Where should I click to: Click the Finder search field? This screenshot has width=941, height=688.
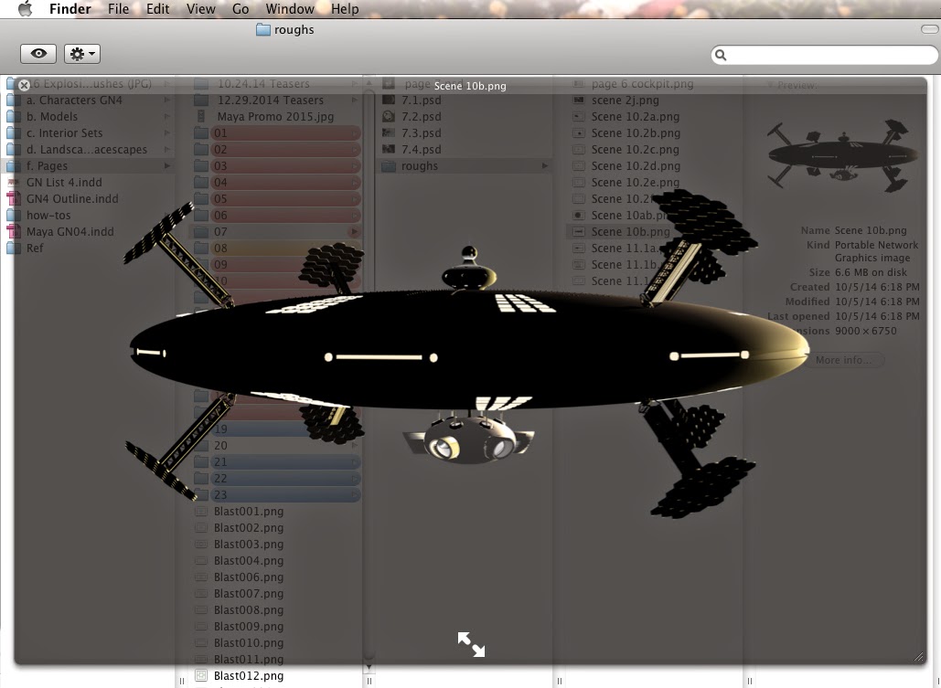(x=825, y=55)
